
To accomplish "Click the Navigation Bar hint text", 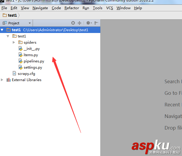I will 173,116.
